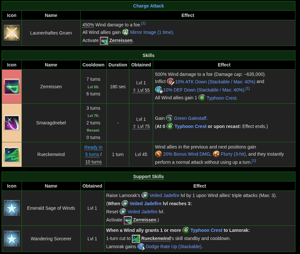300x254 pixels.
Task: Click the Green Galestaff status icon
Action: (x=169, y=118)
